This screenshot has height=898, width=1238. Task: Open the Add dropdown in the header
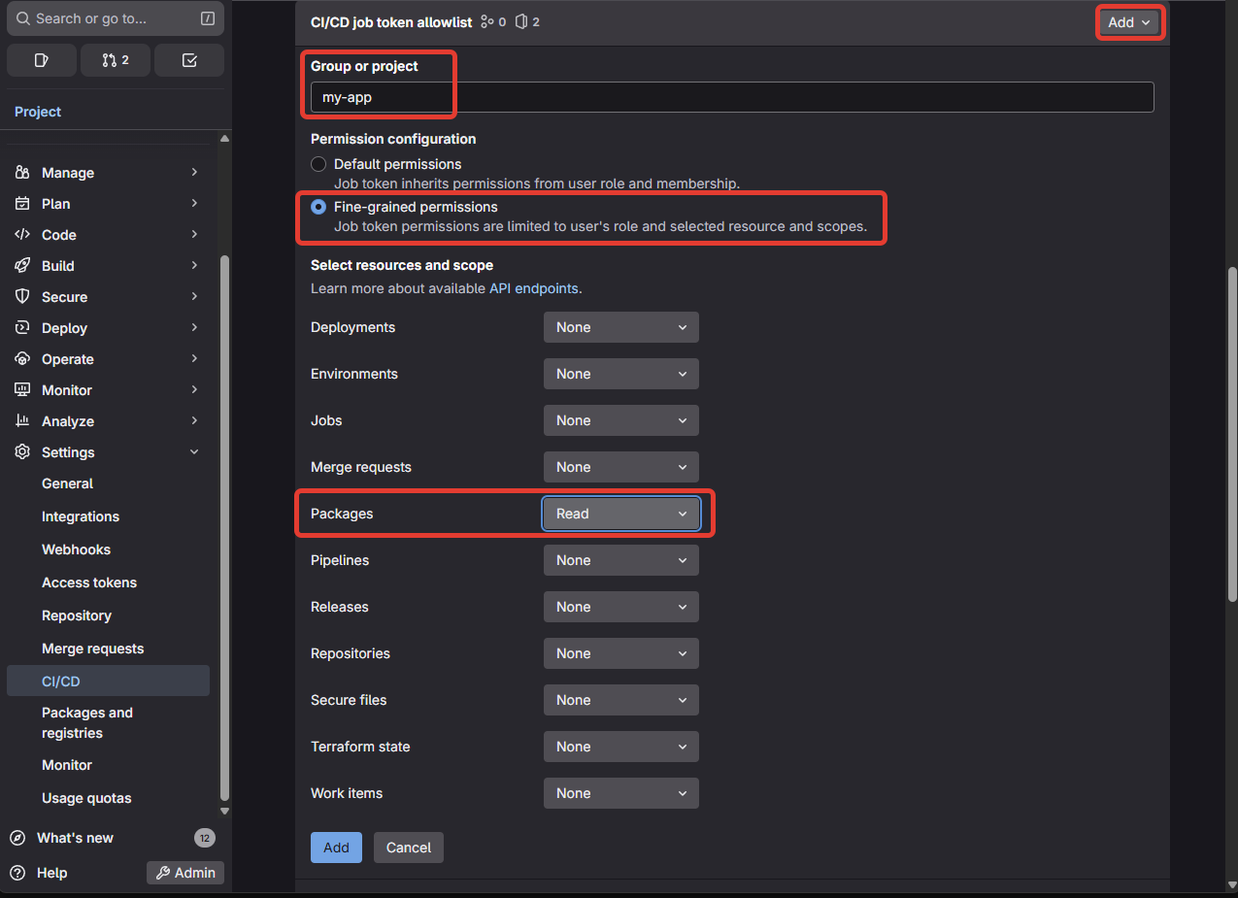coord(1128,20)
